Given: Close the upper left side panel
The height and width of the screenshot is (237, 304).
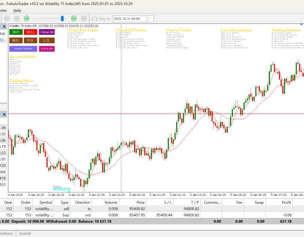Looking at the screenshot, I should click(x=4, y=26).
